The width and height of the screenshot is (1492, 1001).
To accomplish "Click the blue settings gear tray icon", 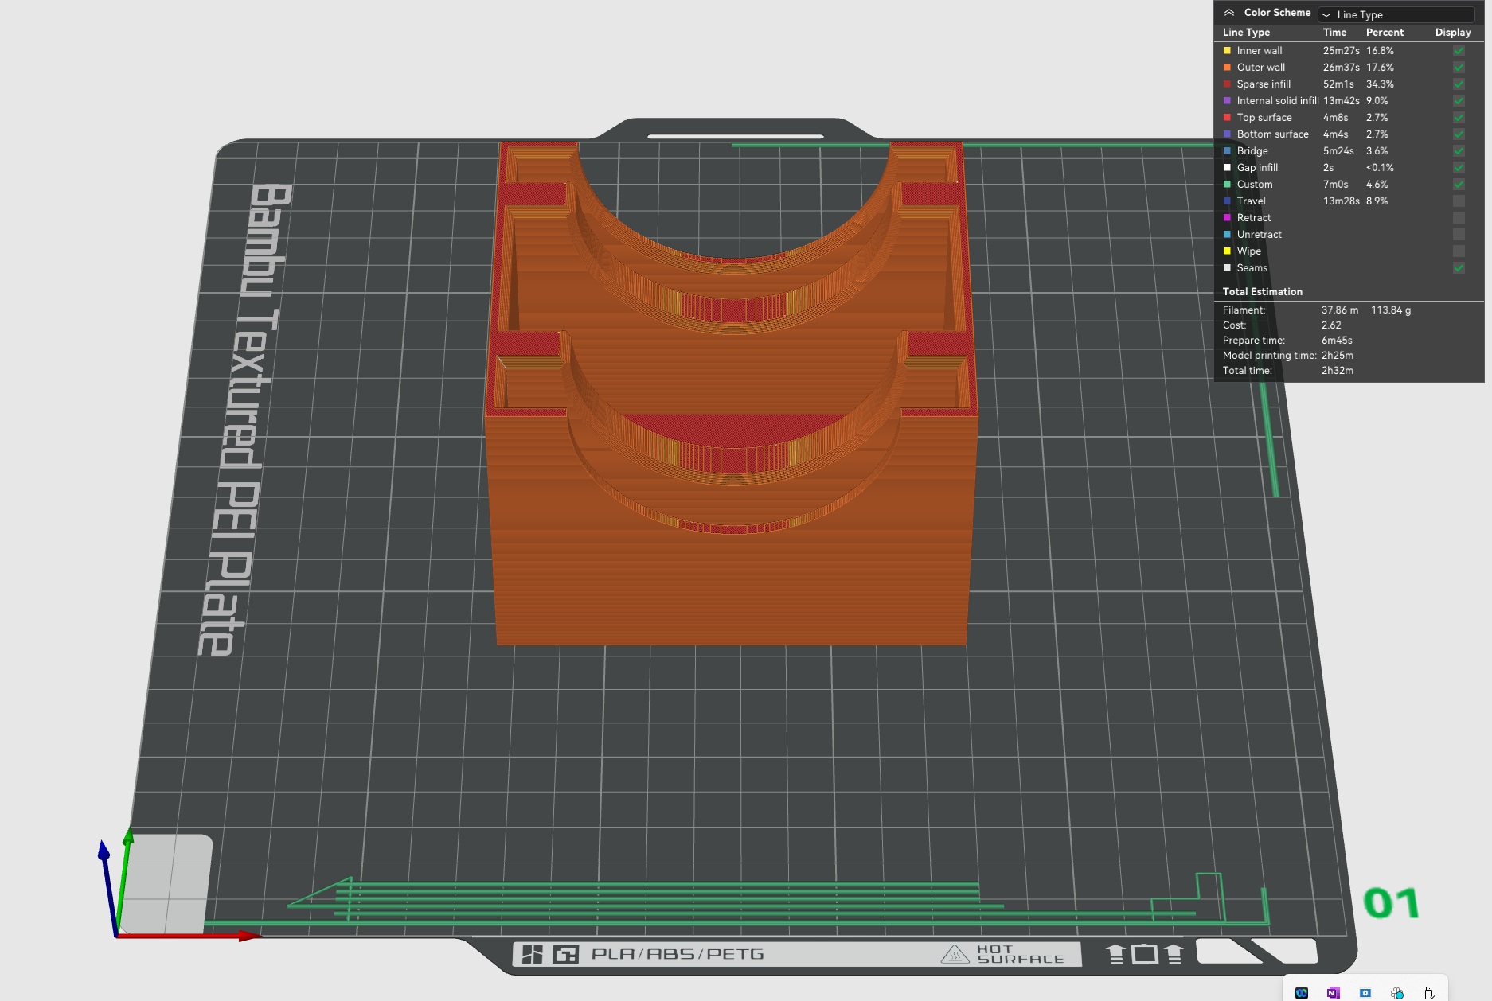I will click(1365, 992).
